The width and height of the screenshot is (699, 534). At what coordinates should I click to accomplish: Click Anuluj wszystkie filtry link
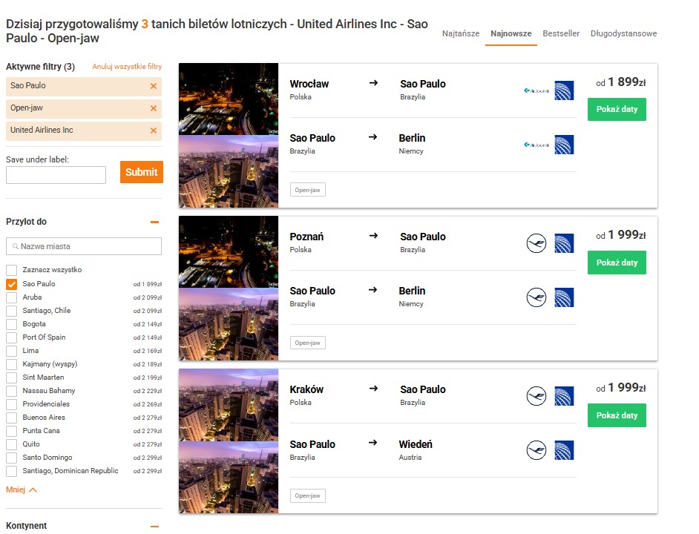tap(127, 67)
